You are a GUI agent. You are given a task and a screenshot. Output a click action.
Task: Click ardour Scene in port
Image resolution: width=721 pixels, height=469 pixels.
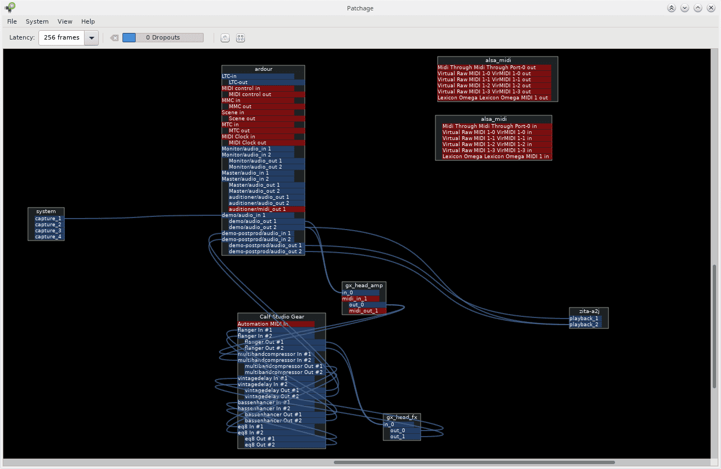click(x=258, y=113)
